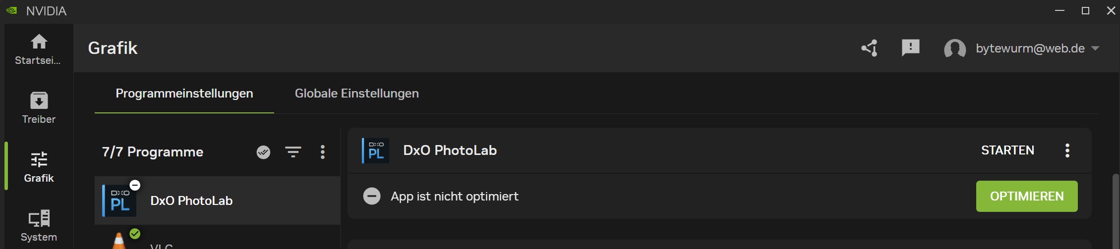The image size is (1120, 249).
Task: Toggle the optimize-all checkmark icon
Action: (263, 152)
